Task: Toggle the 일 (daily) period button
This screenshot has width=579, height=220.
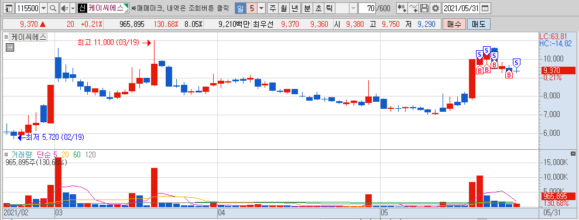Action: (240, 8)
